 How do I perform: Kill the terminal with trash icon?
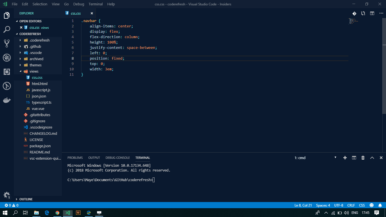pos(363,158)
